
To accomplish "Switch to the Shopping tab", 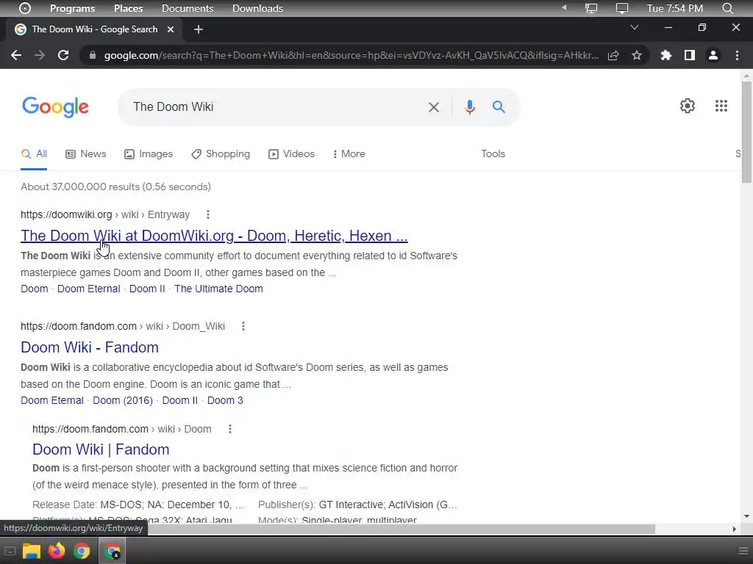I will (221, 154).
